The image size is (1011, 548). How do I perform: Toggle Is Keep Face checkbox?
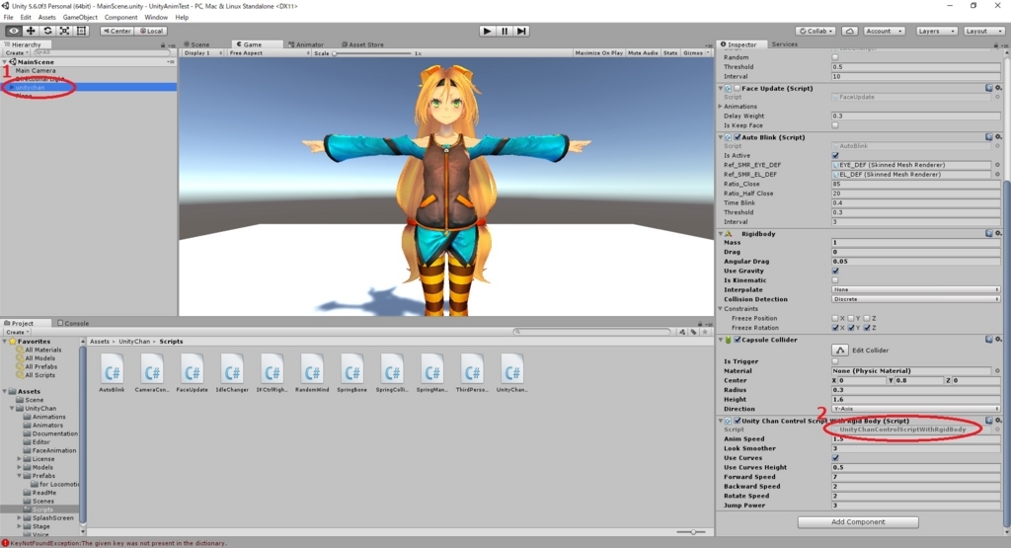click(835, 125)
